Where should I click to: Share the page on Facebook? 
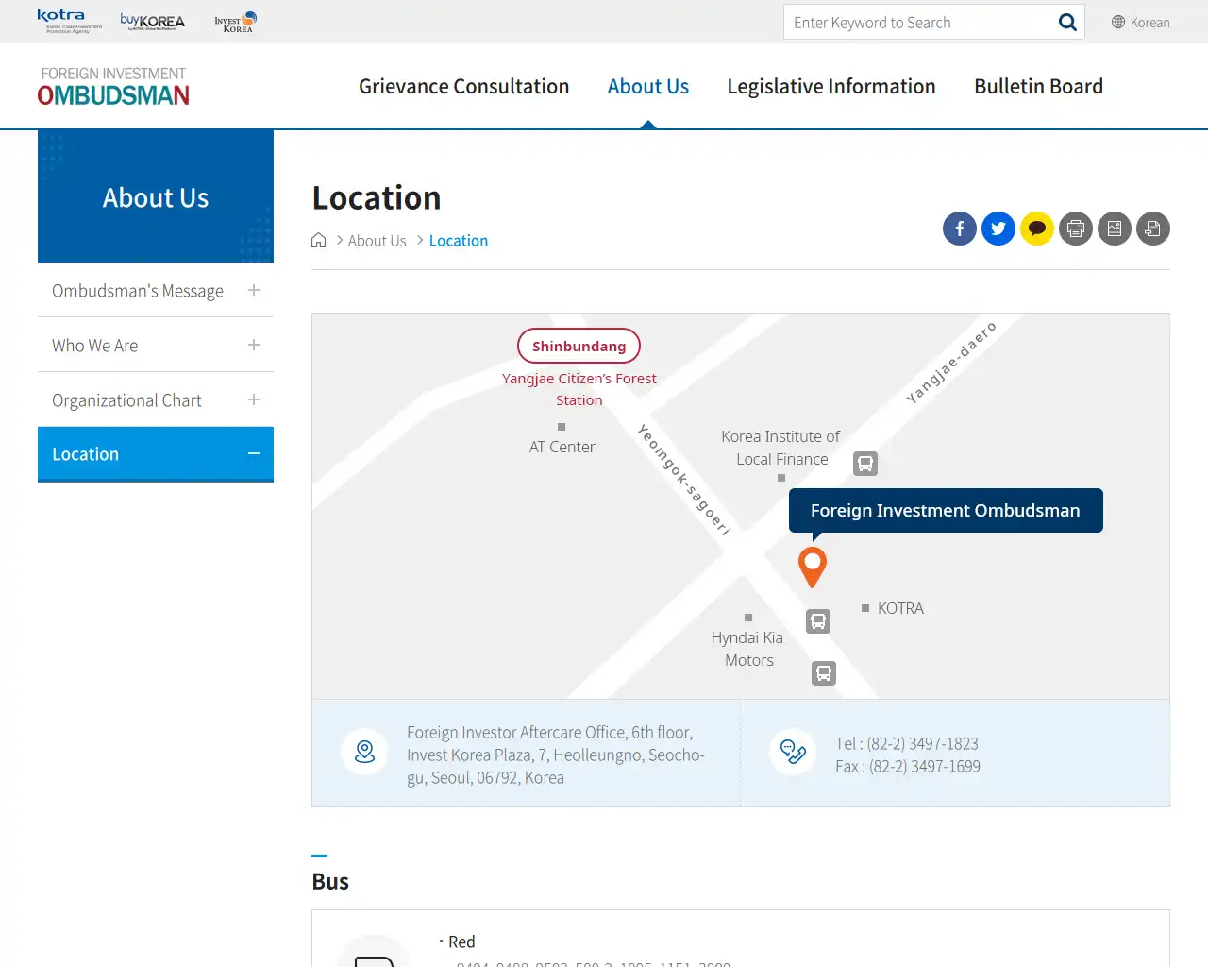point(959,229)
